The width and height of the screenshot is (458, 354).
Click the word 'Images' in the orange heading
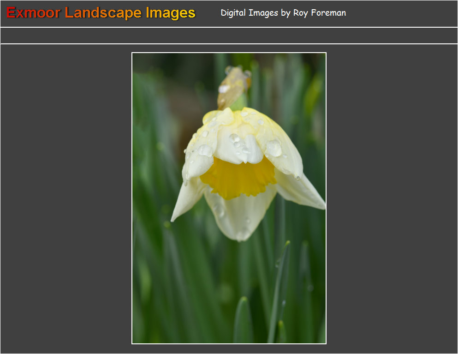coord(171,13)
